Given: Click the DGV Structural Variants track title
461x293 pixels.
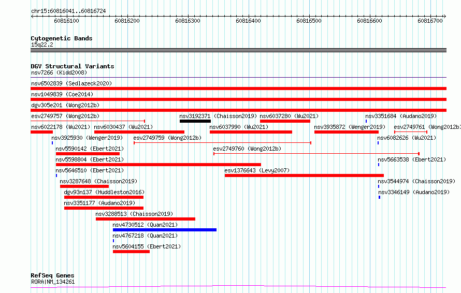Looking at the screenshot, I should click(x=73, y=66).
